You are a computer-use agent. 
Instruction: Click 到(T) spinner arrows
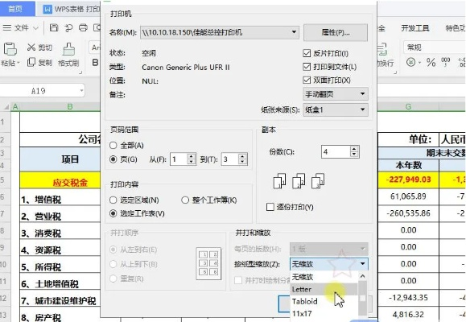click(242, 159)
